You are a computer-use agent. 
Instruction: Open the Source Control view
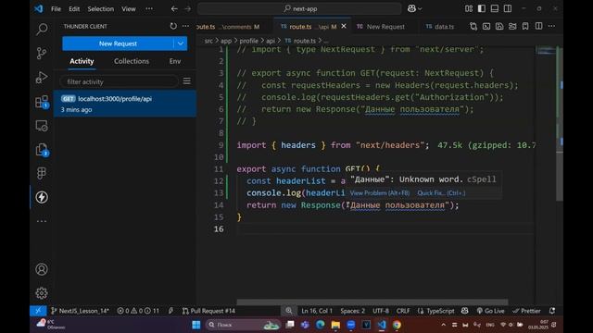tap(42, 54)
